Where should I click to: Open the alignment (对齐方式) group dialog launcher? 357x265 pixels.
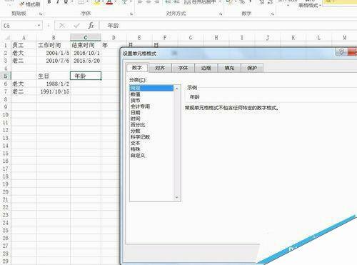(221, 14)
